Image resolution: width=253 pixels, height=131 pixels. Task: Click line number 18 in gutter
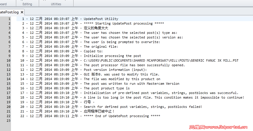tap(9, 97)
